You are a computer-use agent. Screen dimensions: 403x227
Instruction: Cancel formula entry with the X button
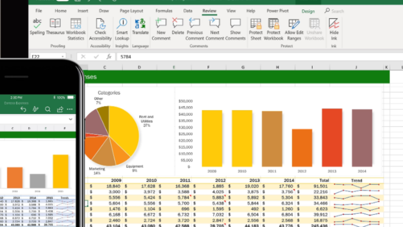[83, 56]
